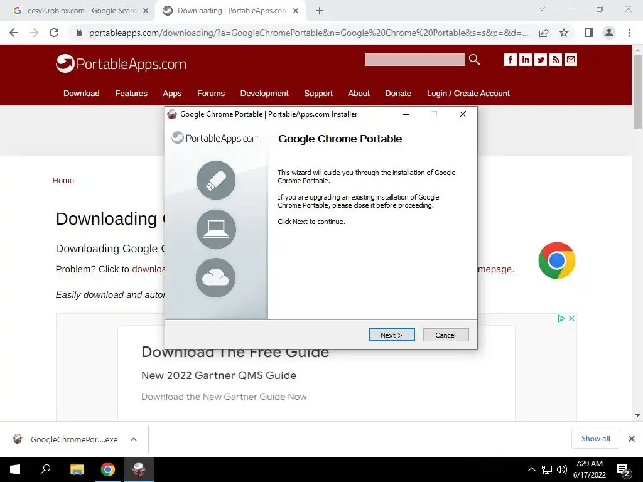This screenshot has height=482, width=643.
Task: Click the ad headline Download The Free Guide
Action: (x=235, y=353)
